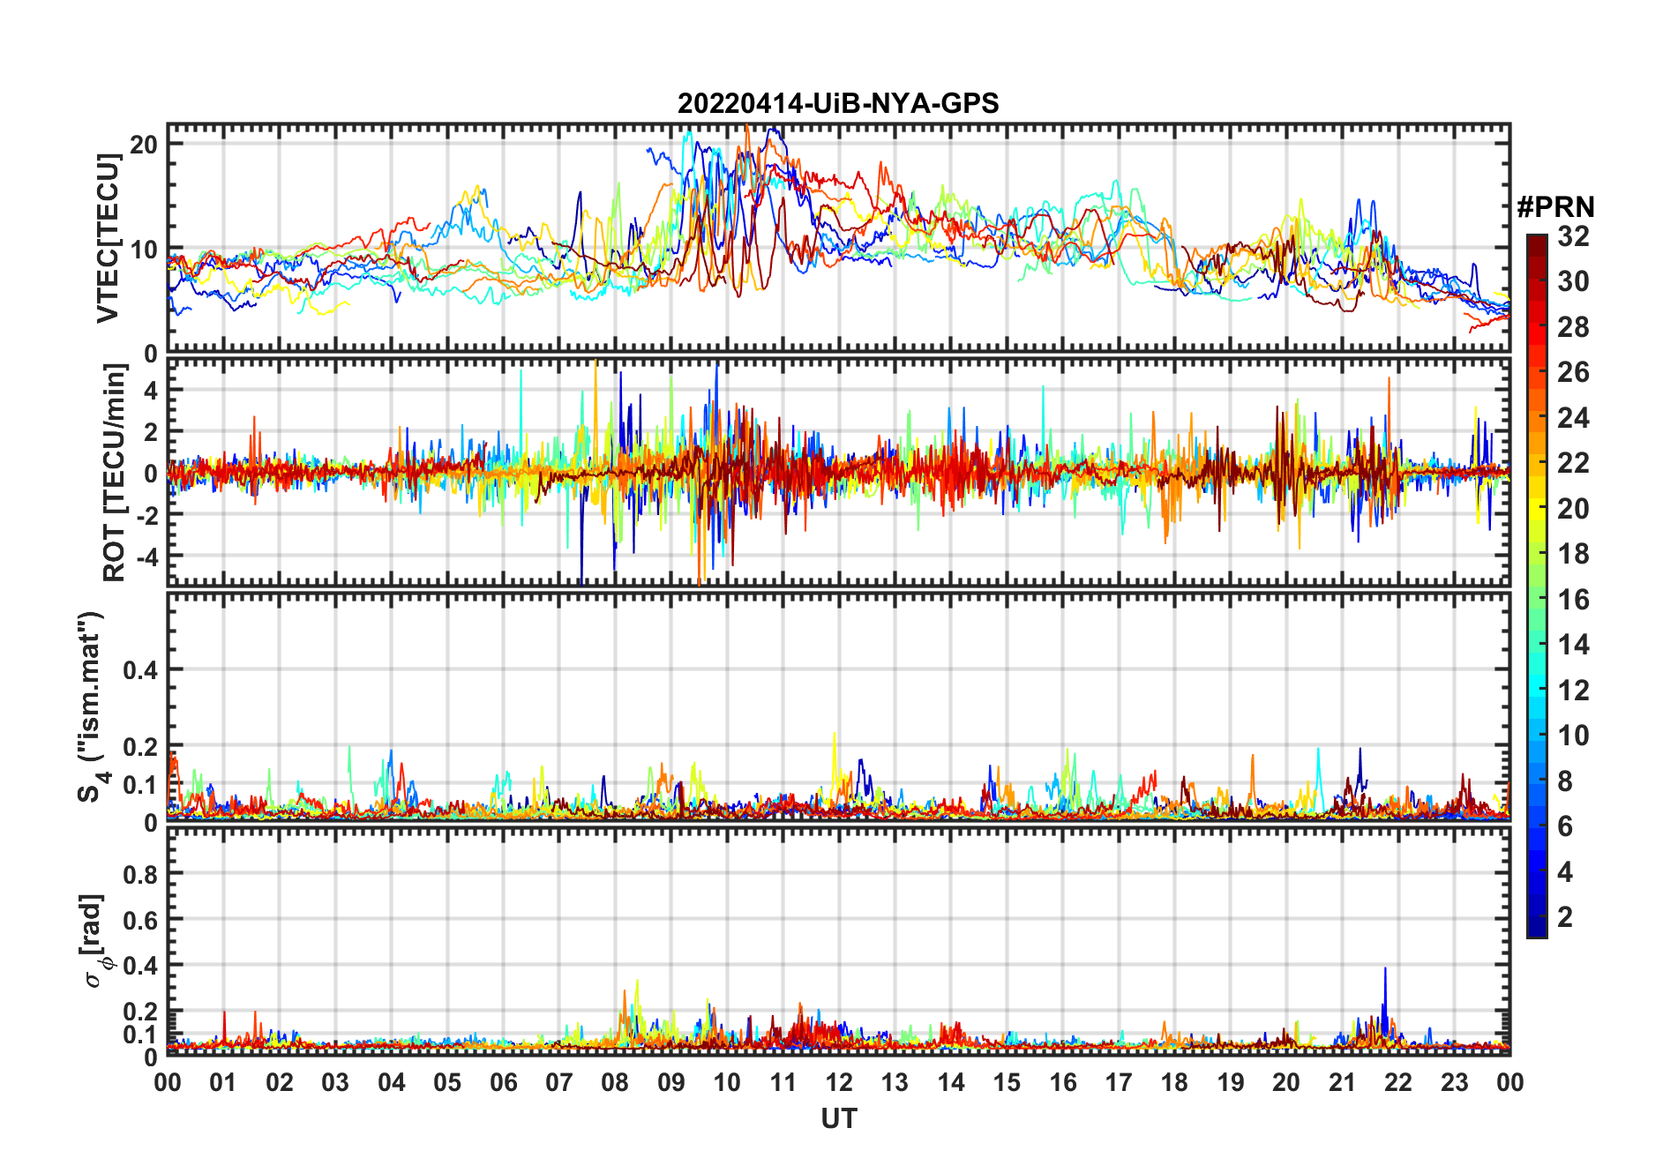Click the "0.4" tick on the S4 axis
The height and width of the screenshot is (1173, 1678).
(140, 670)
